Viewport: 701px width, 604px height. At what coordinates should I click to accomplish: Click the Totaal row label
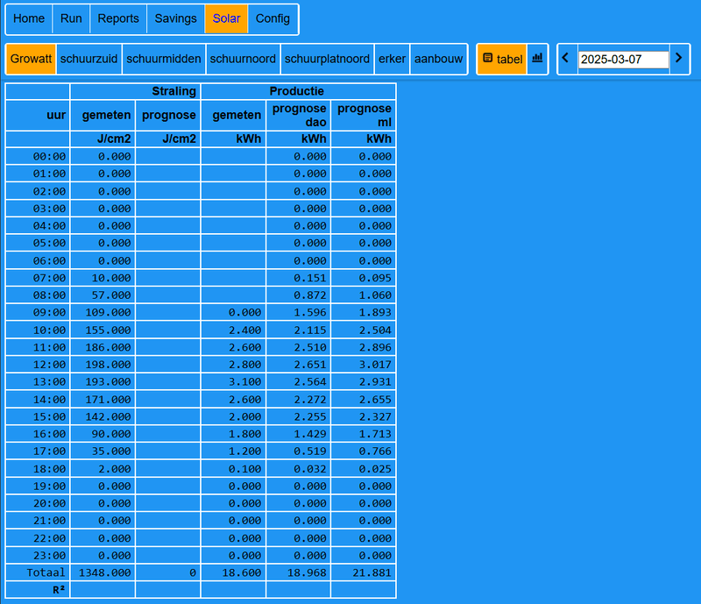point(38,572)
